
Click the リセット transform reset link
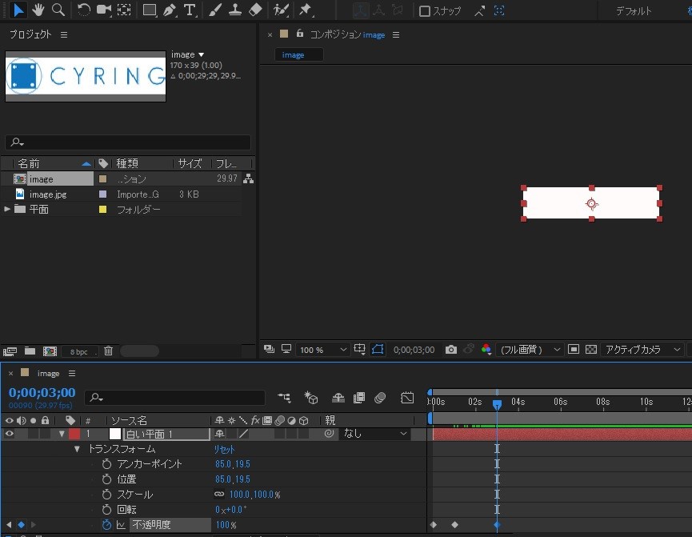[x=224, y=449]
